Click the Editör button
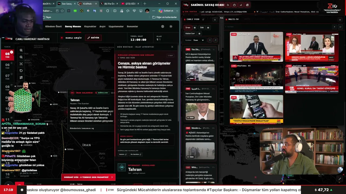The height and width of the screenshot is (194, 346). click(93, 38)
